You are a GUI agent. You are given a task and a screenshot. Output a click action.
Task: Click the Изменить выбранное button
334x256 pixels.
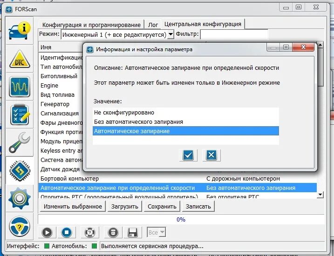(x=73, y=206)
